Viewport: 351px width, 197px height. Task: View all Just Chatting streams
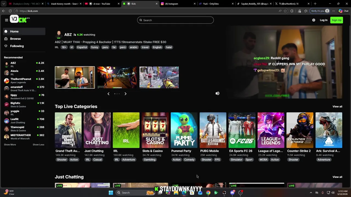click(337, 177)
